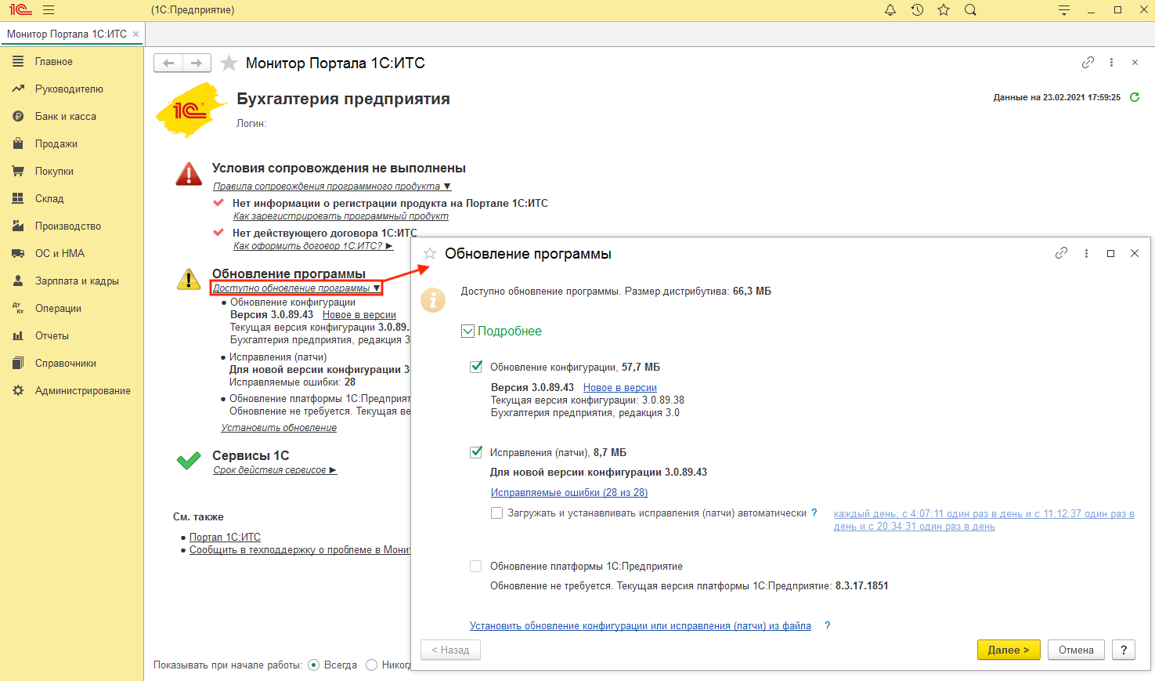Image resolution: width=1155 pixels, height=681 pixels.
Task: Open the search magnifier icon
Action: point(970,10)
